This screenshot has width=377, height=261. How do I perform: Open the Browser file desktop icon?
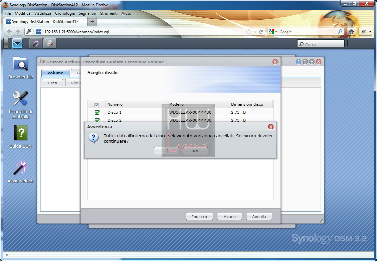click(x=20, y=67)
